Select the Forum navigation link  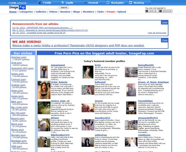pyautogui.click(x=110, y=12)
